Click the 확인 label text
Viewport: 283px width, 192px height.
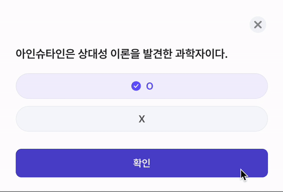141,163
